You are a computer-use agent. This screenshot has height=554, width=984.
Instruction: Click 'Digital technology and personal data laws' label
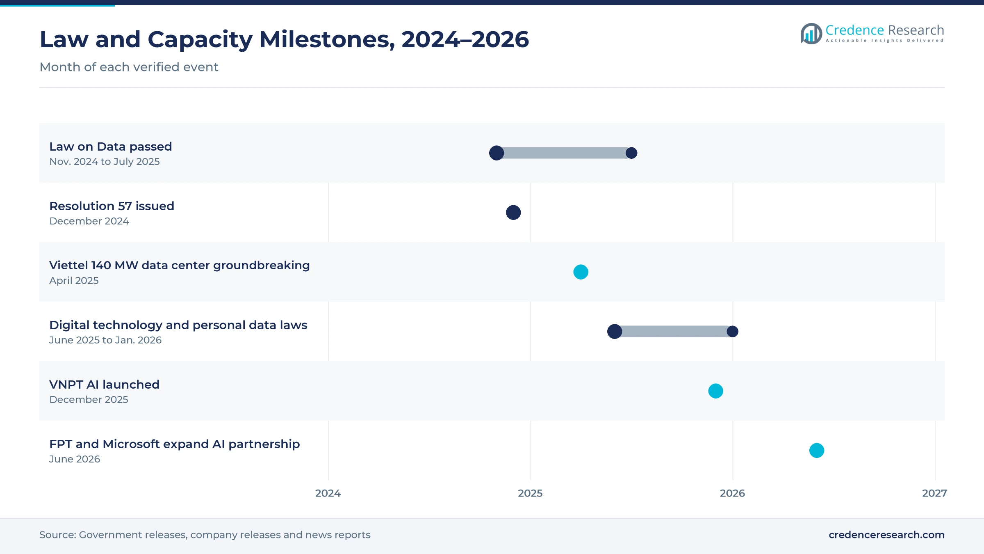(178, 325)
